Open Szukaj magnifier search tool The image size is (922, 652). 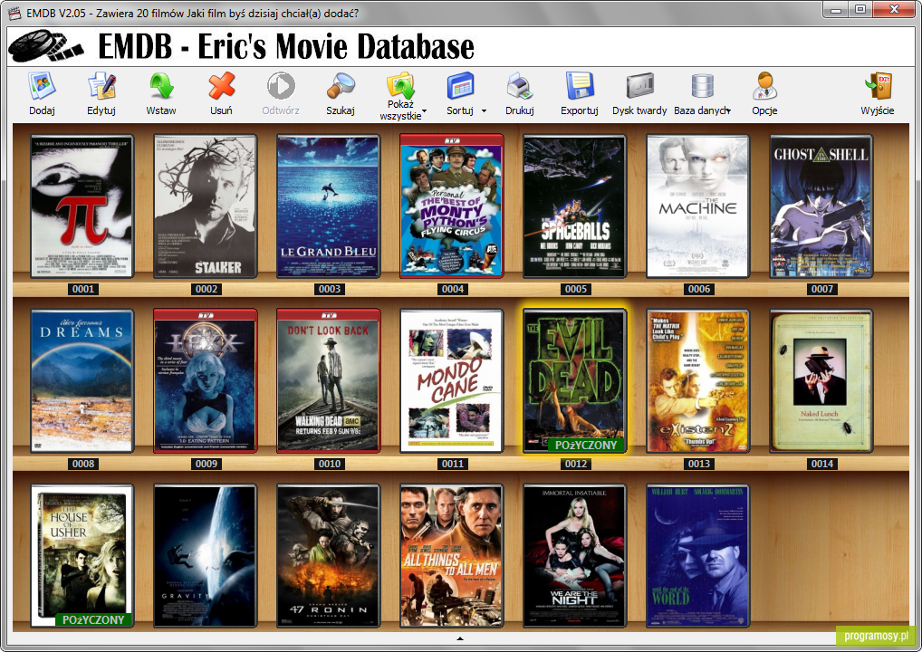341,86
